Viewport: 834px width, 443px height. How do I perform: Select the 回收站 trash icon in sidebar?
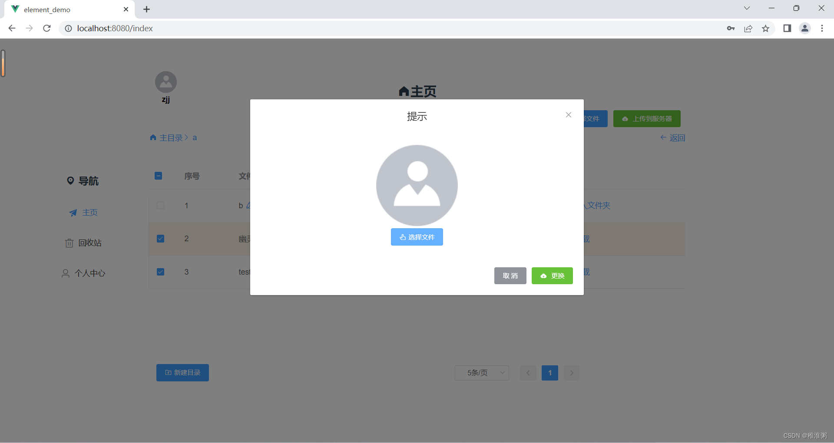69,243
